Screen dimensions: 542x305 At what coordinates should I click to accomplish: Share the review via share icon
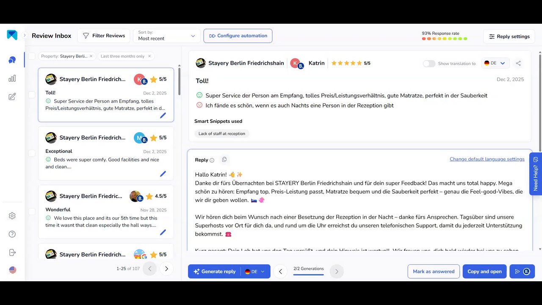pos(518,63)
